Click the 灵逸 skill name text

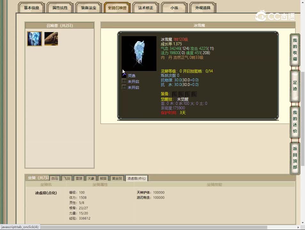(132, 76)
